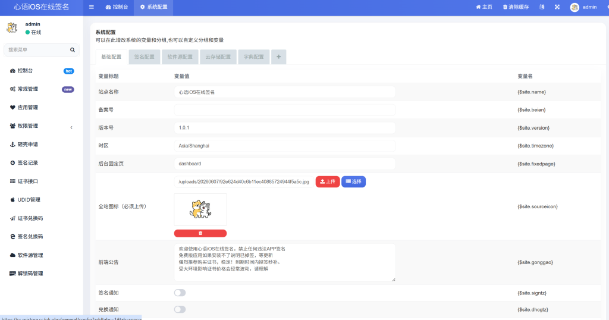Toggle fullscreen mode icon
Viewport: 609px width, 320px height.
coord(557,7)
